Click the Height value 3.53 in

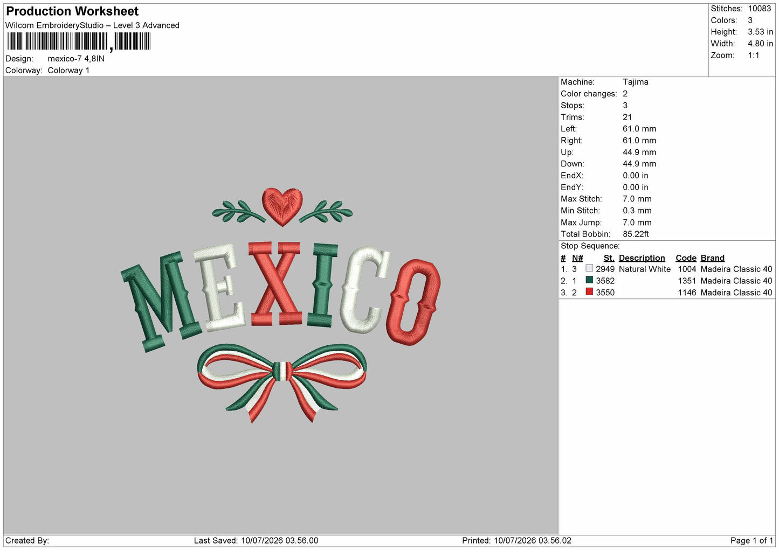tap(760, 32)
